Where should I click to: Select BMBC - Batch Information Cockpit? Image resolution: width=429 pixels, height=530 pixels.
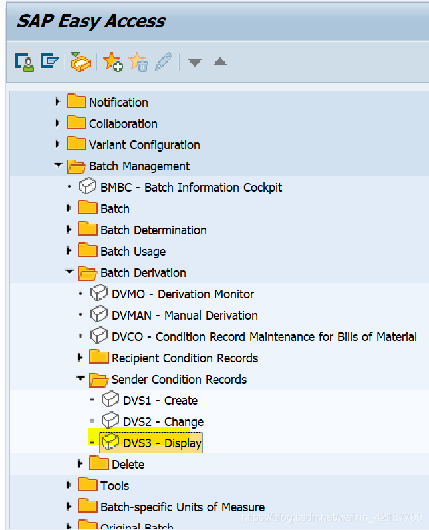[191, 188]
